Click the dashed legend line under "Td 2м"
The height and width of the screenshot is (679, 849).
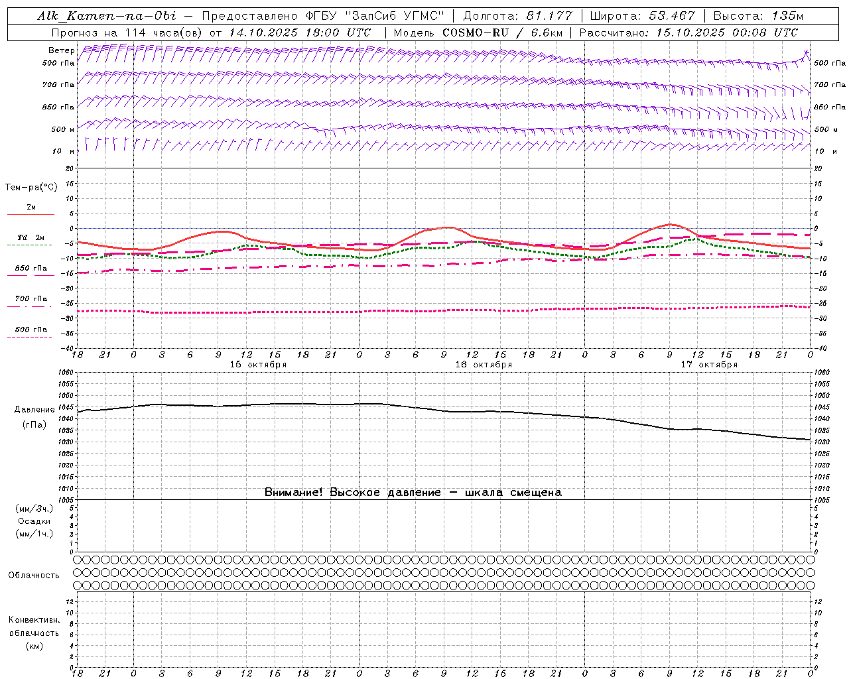click(30, 245)
